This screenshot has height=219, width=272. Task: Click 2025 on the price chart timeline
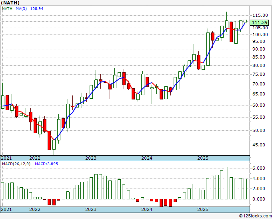point(203,158)
